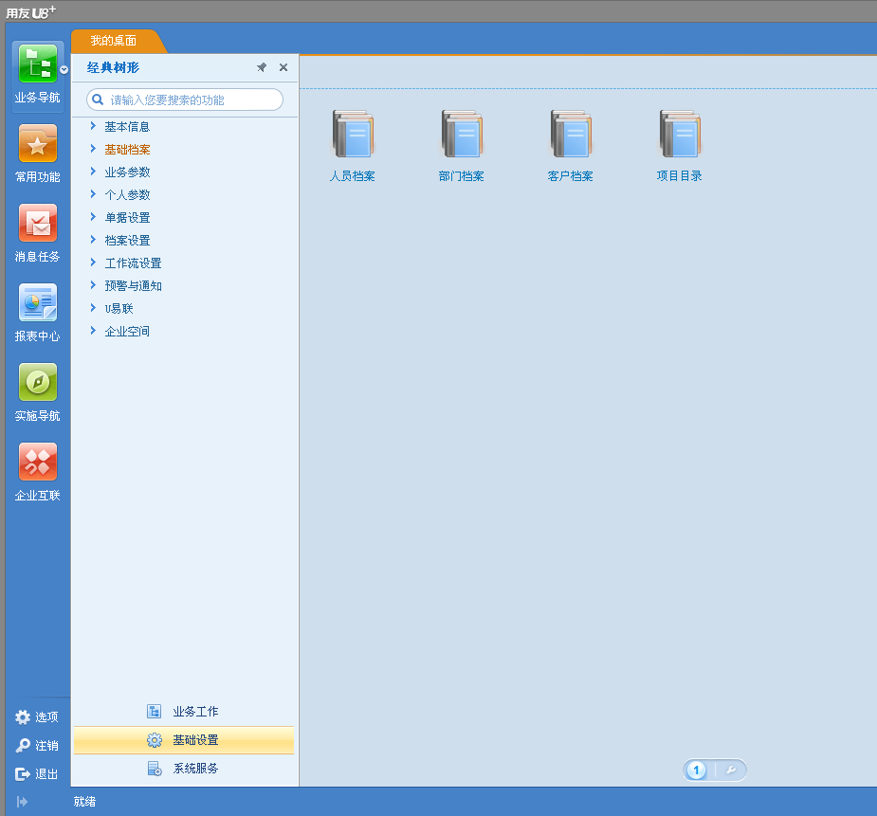Close the 经典树形 navigation panel
This screenshot has width=877, height=816.
tap(283, 68)
